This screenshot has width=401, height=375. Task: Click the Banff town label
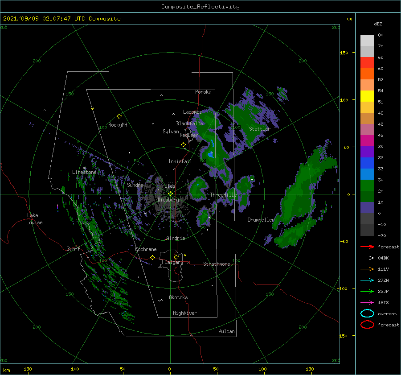pyautogui.click(x=74, y=249)
